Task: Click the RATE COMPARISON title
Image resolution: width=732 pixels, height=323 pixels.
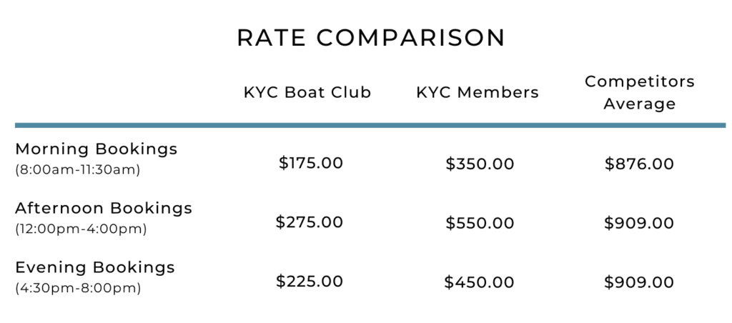Action: point(371,39)
